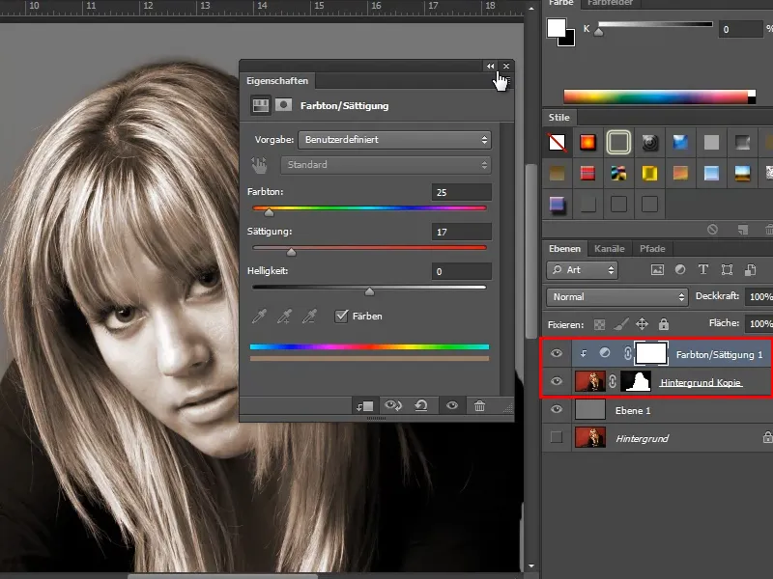This screenshot has width=773, height=579.
Task: Click the Sättigung slider handle
Action: [292, 252]
